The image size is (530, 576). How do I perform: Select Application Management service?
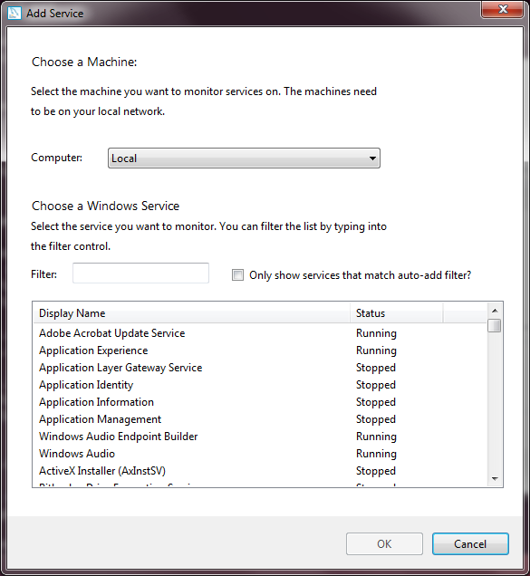(x=260, y=419)
